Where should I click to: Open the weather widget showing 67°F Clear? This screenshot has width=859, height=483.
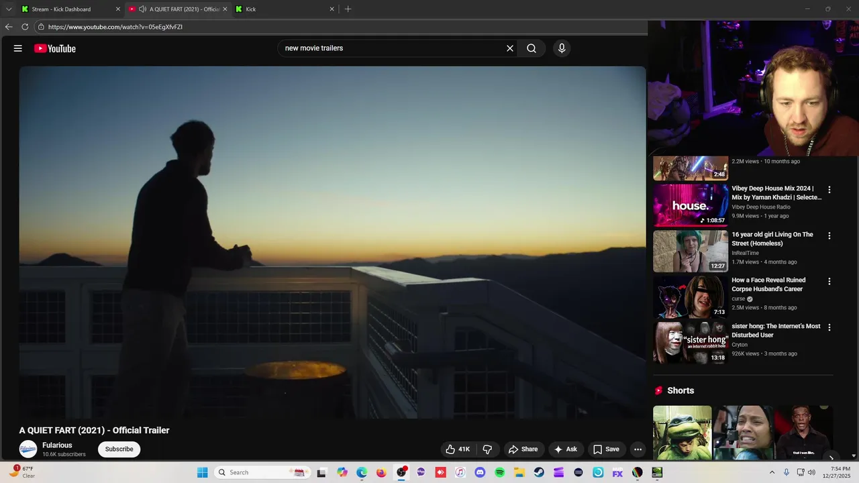point(23,472)
